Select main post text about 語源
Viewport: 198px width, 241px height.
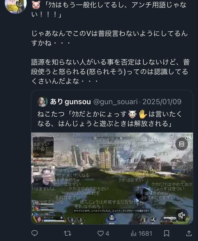[110, 72]
